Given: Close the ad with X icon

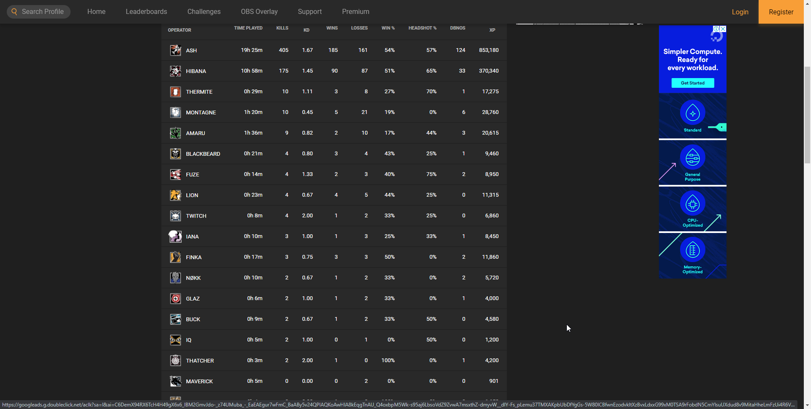Looking at the screenshot, I should click(x=723, y=29).
